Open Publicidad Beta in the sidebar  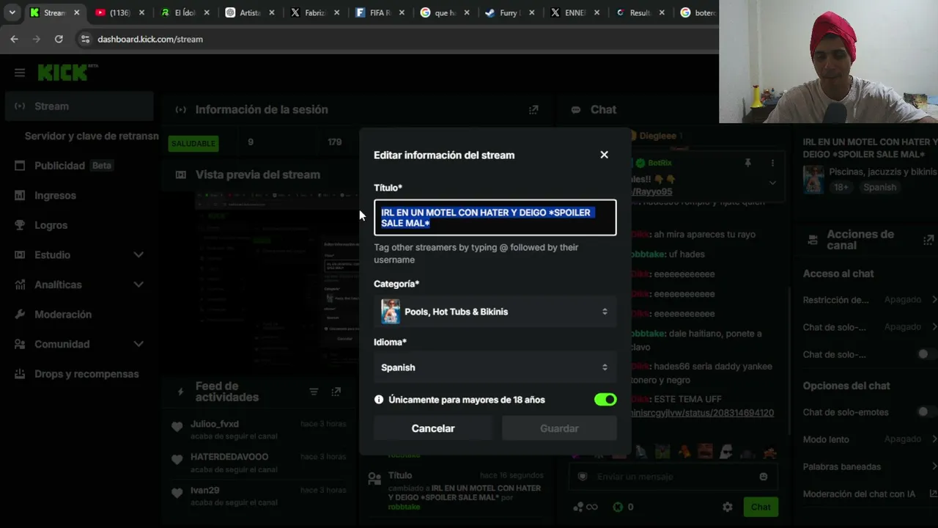point(79,166)
